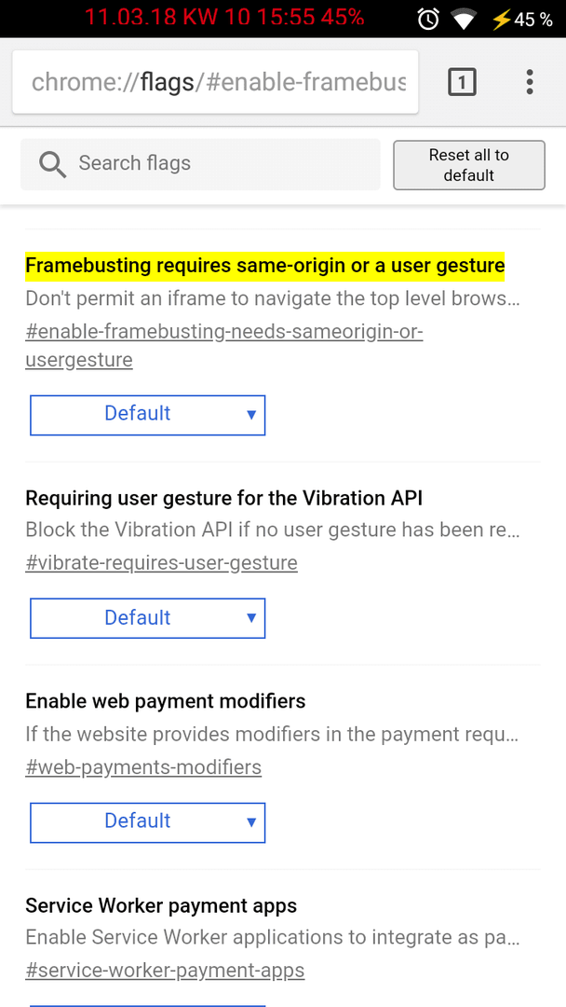Tap the chrome://flags address bar
566x1007 pixels.
click(x=215, y=82)
